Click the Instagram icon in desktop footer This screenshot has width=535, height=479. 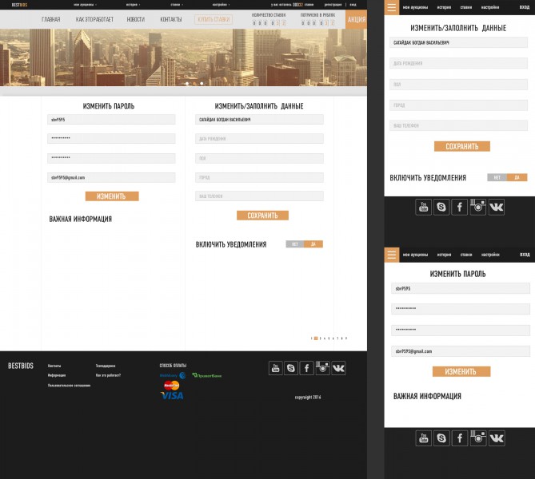click(323, 368)
